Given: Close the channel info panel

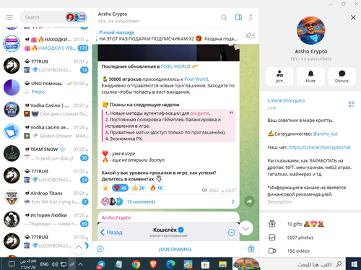Looking at the screenshot, I should coord(353,17).
